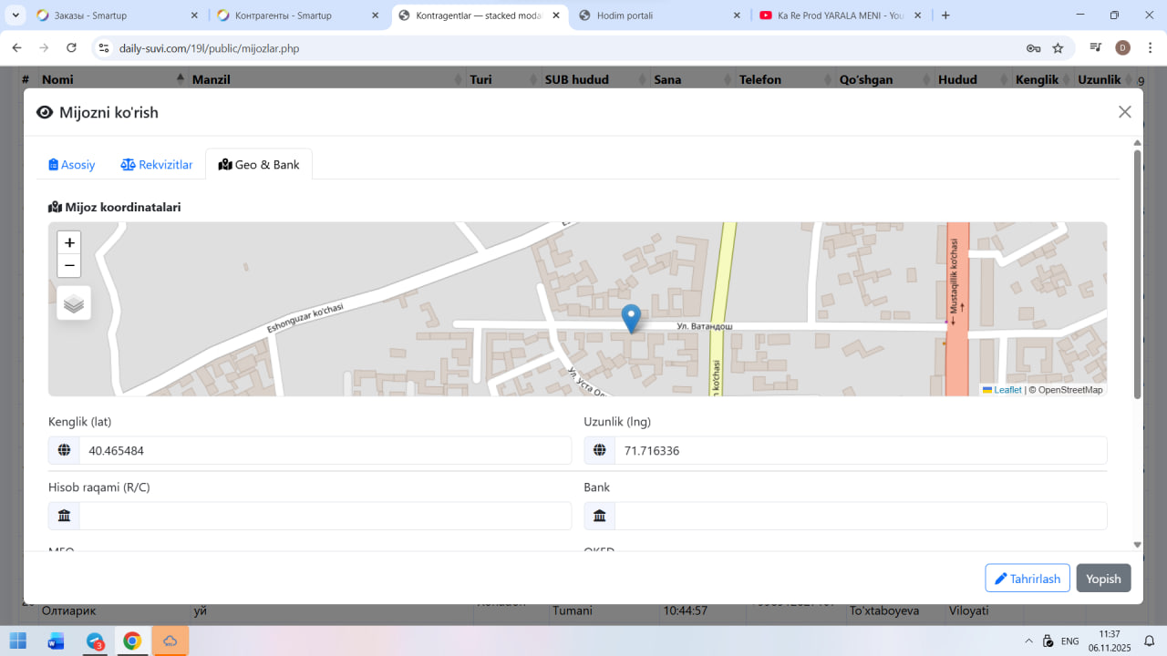Close the Hodim portali tab
1167x656 pixels.
(x=738, y=15)
